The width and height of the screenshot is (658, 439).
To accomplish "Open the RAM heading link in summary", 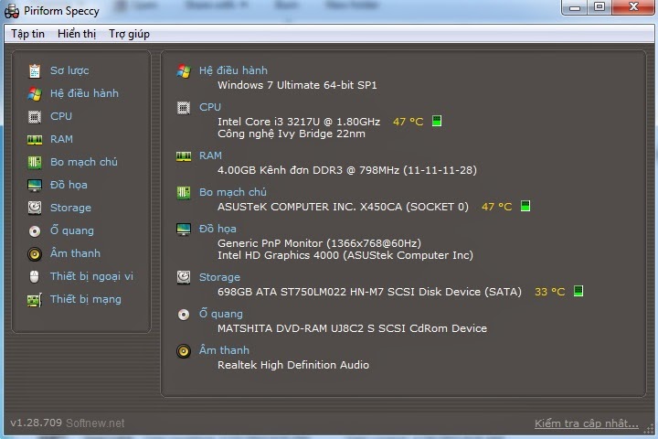I will (211, 155).
